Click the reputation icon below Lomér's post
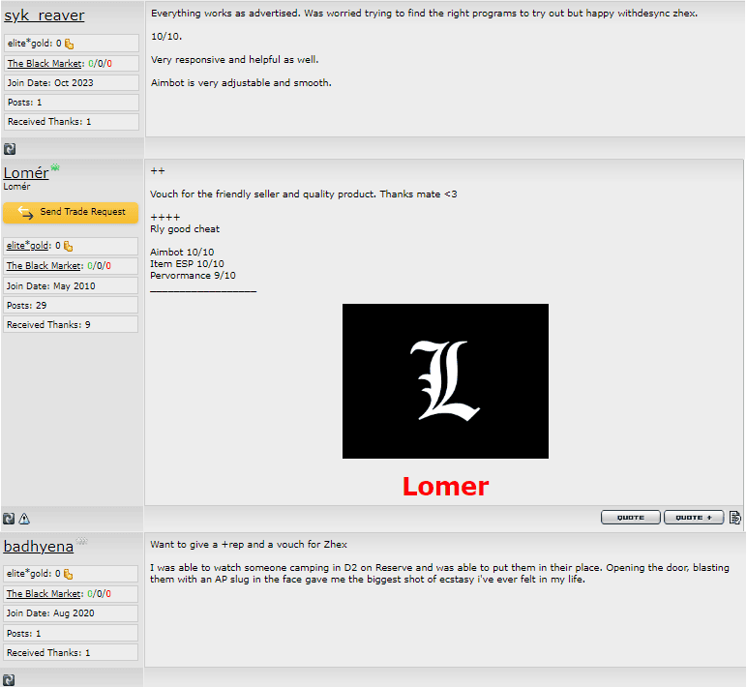Viewport: 747px width, 687px height. tap(9, 519)
